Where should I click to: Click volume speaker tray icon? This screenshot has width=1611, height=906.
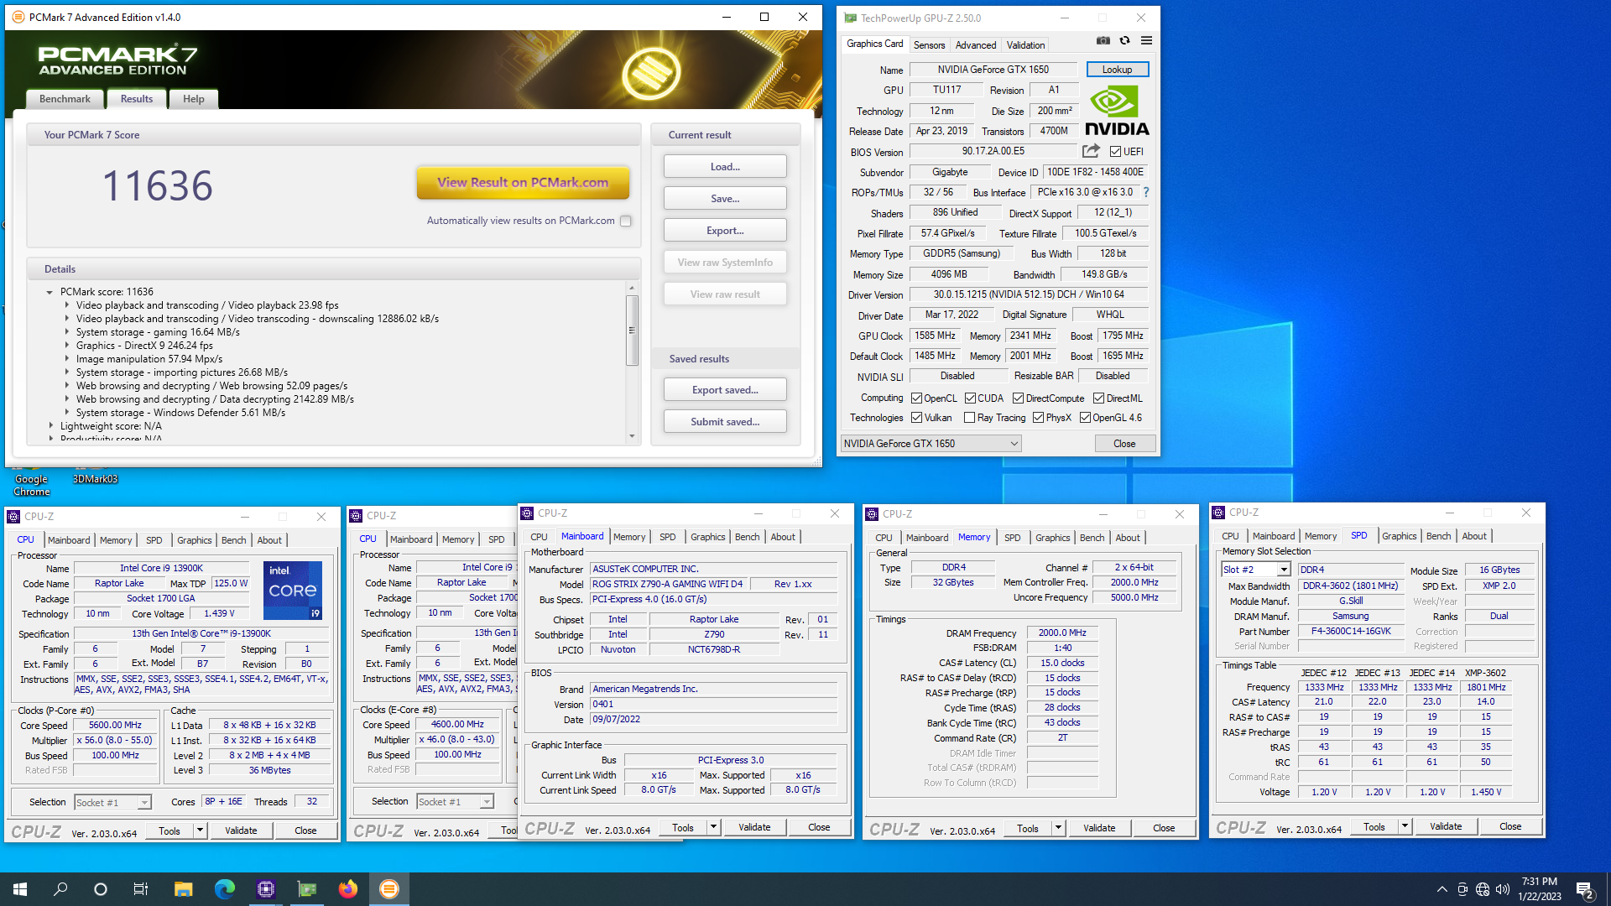point(1503,889)
